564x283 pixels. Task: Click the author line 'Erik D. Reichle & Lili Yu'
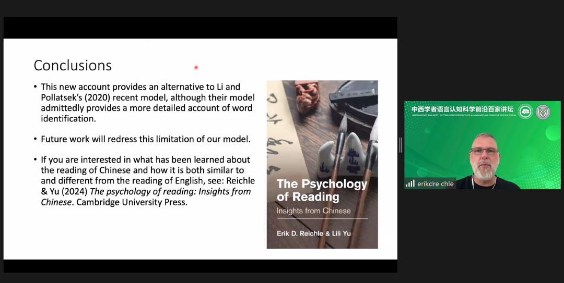[x=313, y=233]
